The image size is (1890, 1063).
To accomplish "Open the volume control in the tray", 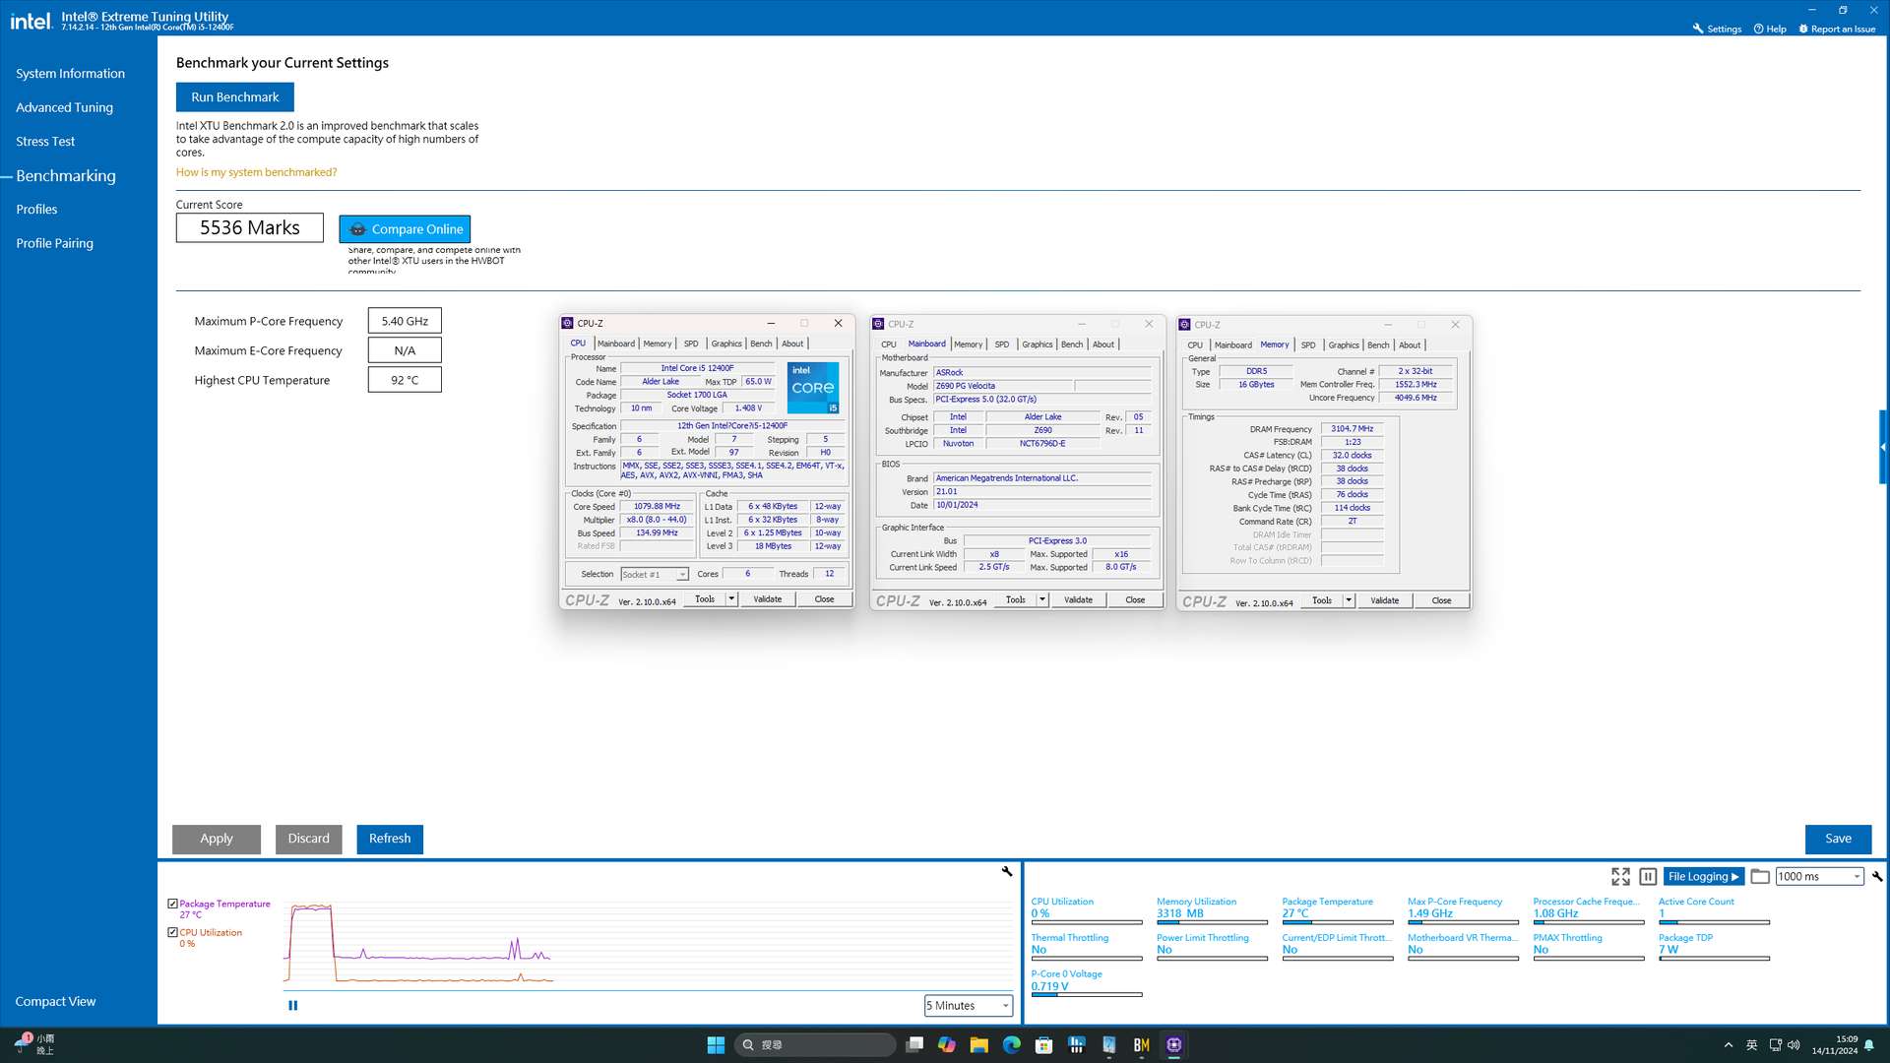I will pyautogui.click(x=1794, y=1045).
